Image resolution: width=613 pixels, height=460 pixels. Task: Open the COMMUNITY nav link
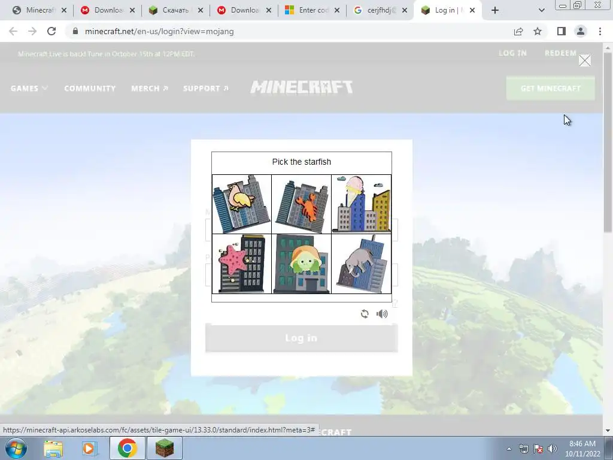[x=90, y=89]
